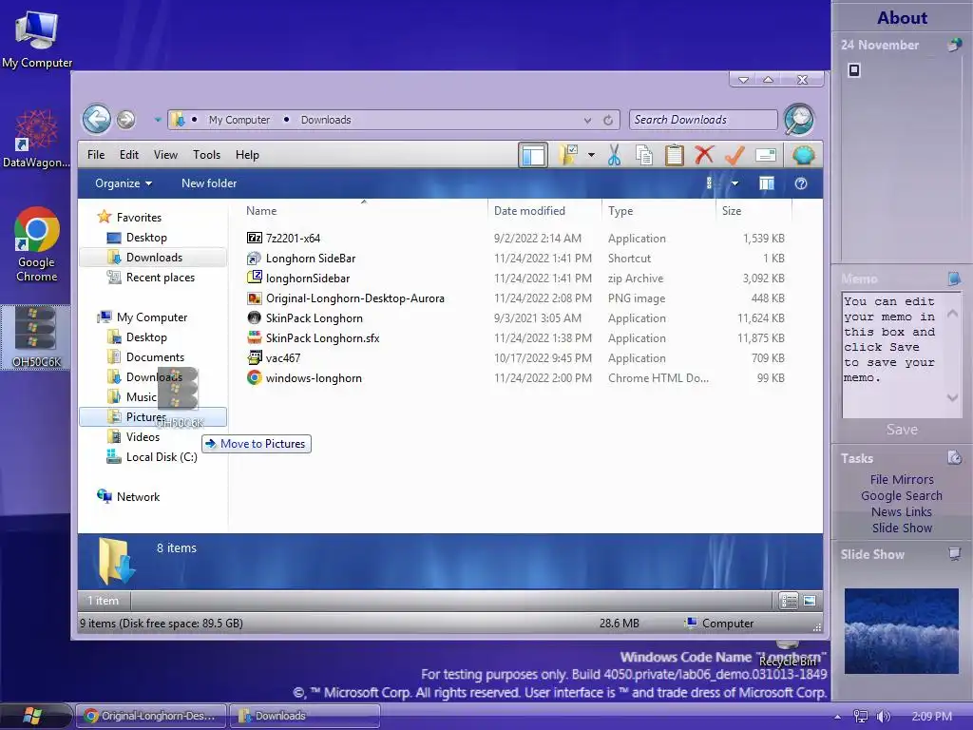Open the Tools menu
Screen dimensions: 973x730
[206, 155]
